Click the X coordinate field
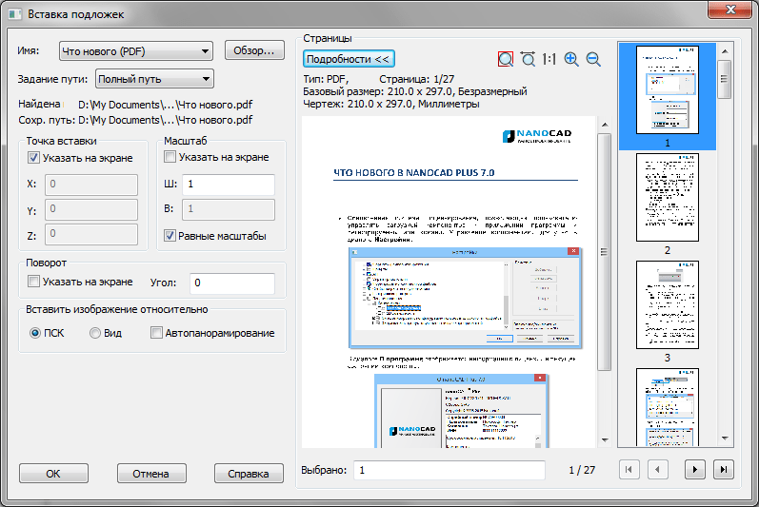This screenshot has height=507, width=759. click(x=91, y=185)
